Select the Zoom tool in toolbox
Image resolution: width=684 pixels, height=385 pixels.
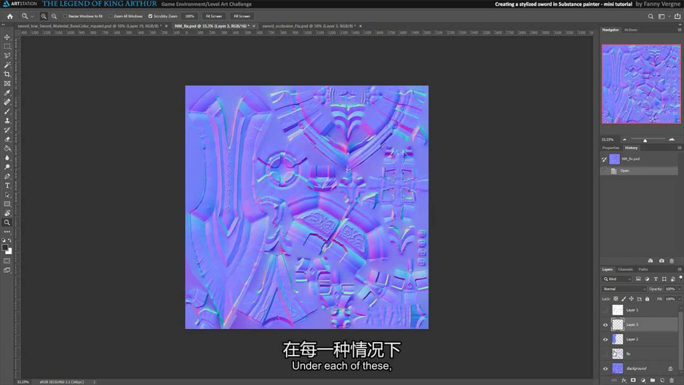7,223
